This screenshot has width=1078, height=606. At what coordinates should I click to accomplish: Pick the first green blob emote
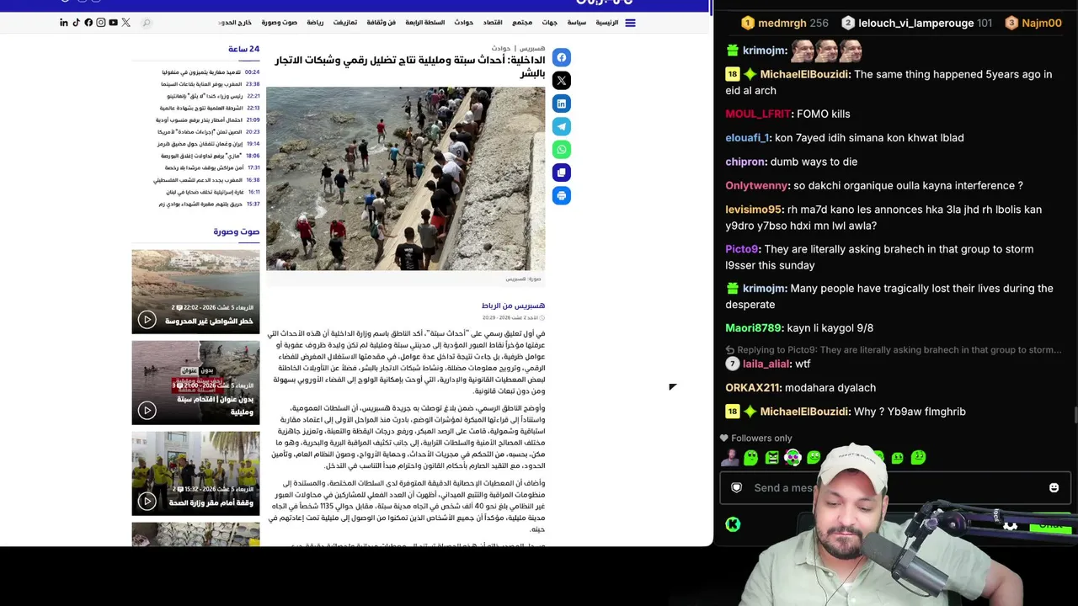(750, 458)
